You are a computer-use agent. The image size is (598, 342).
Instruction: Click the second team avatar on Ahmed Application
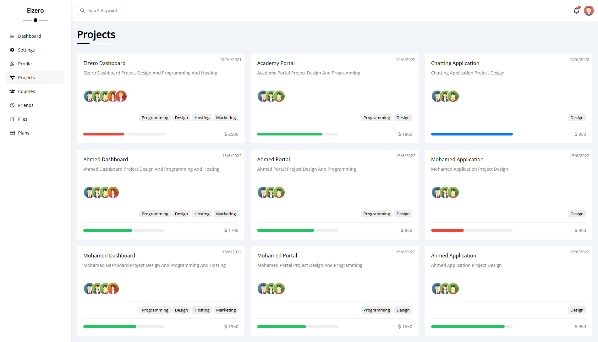(445, 289)
